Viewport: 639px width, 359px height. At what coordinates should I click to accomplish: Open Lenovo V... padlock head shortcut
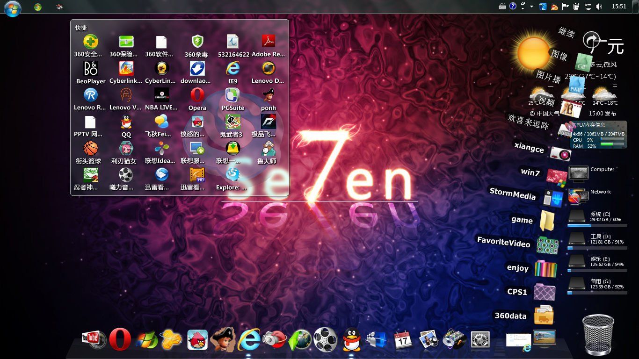126,99
